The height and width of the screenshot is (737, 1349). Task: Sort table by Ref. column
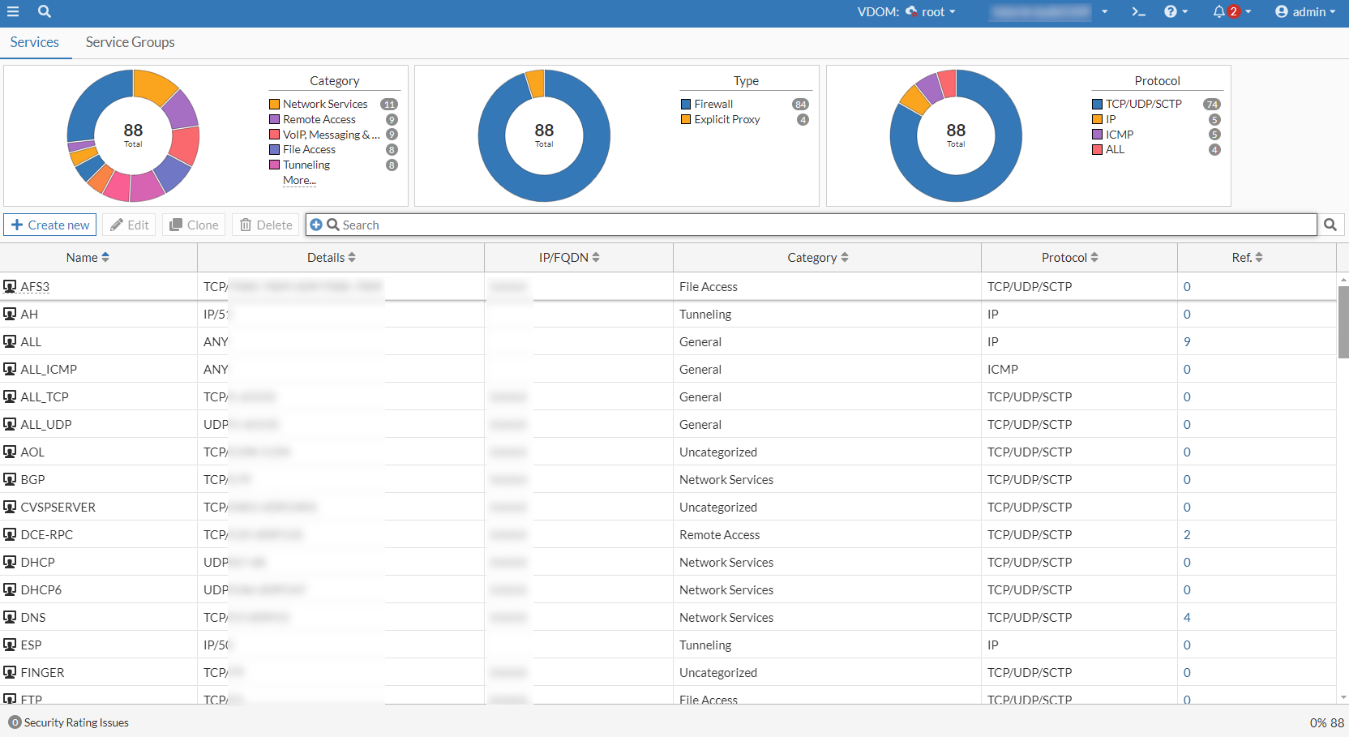click(1247, 257)
